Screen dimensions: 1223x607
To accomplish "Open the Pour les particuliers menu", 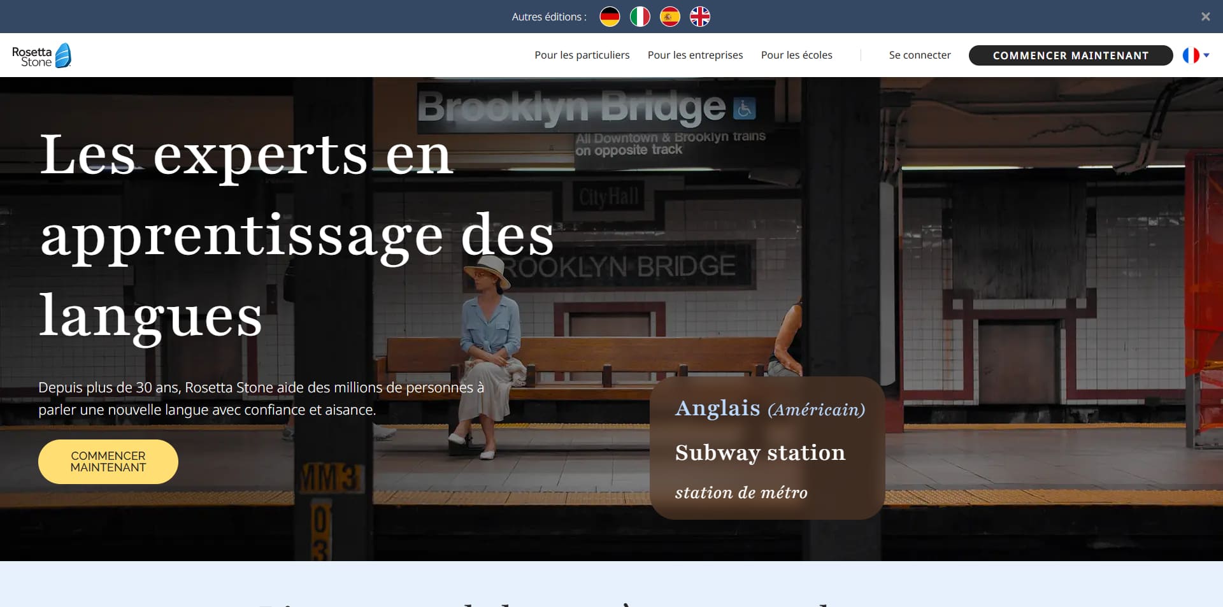I will (582, 55).
